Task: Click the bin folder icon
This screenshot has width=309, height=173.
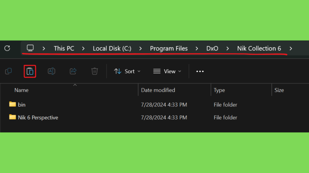Action: click(x=12, y=104)
